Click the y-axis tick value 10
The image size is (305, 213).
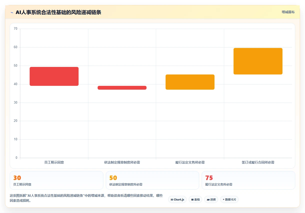(x=16, y=139)
